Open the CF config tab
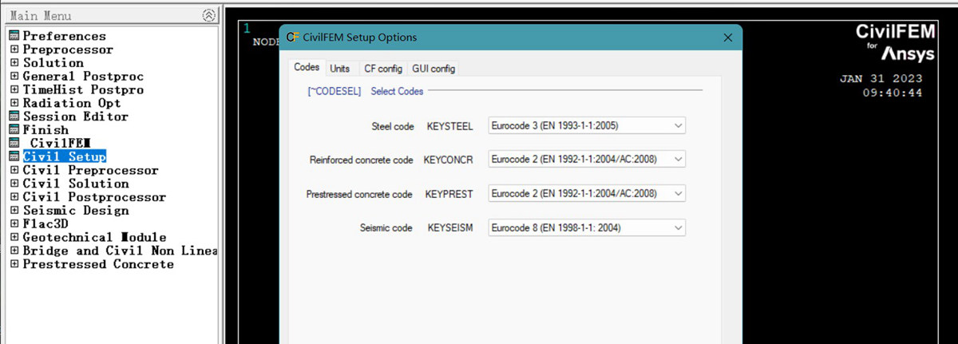This screenshot has width=958, height=344. pyautogui.click(x=383, y=69)
